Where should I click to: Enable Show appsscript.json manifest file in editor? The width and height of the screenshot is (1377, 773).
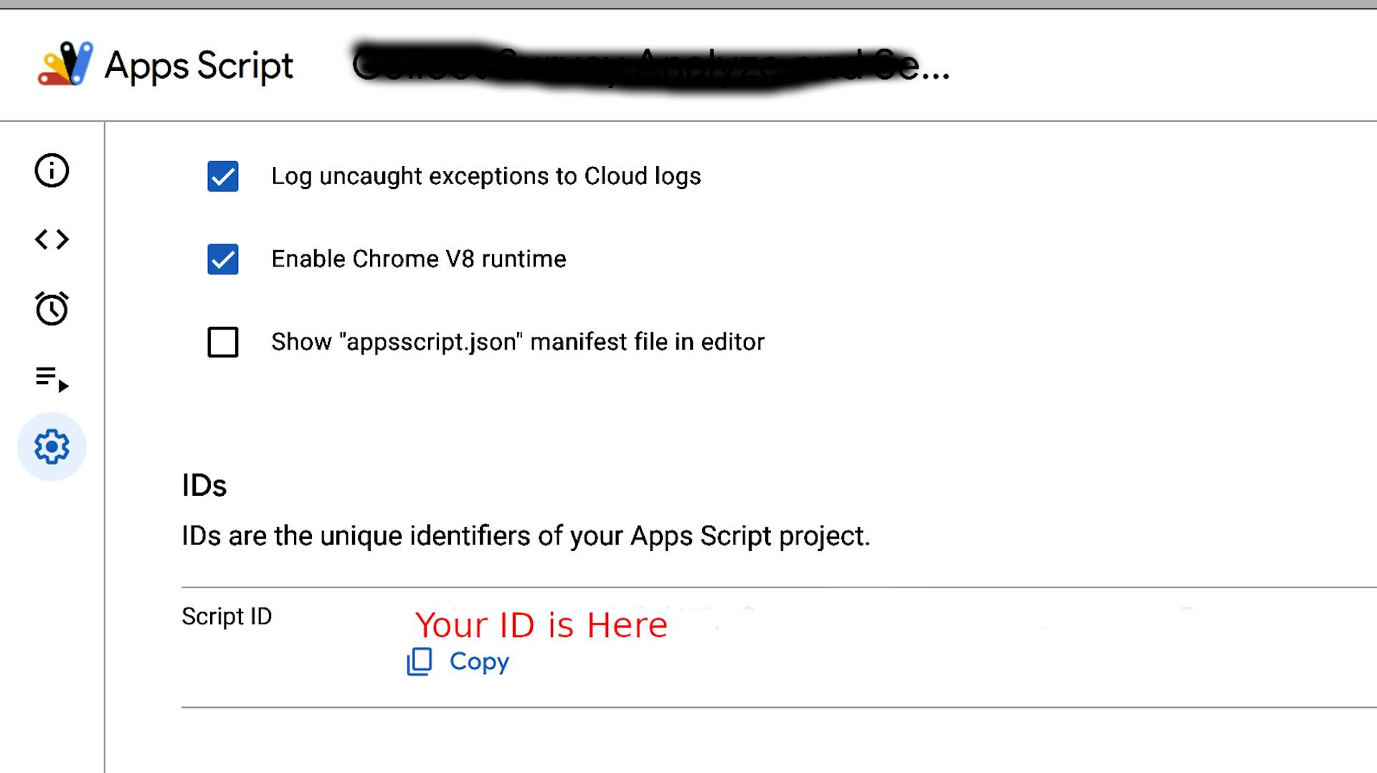pyautogui.click(x=222, y=342)
